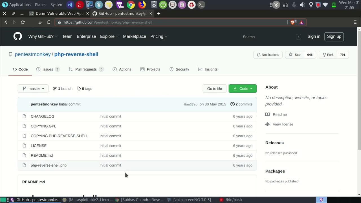
Task: Open the Marketplace link
Action: pyautogui.click(x=135, y=36)
